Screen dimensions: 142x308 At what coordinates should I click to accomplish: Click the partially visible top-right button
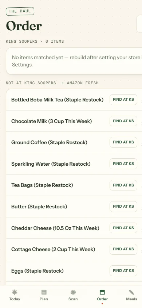tap(139, 24)
